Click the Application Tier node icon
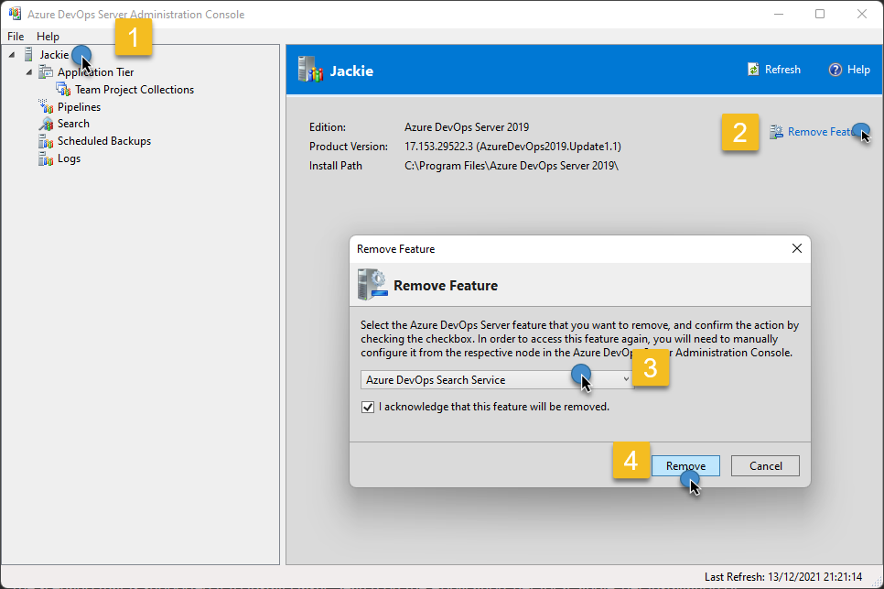Screen dimensions: 884x589 click(45, 72)
